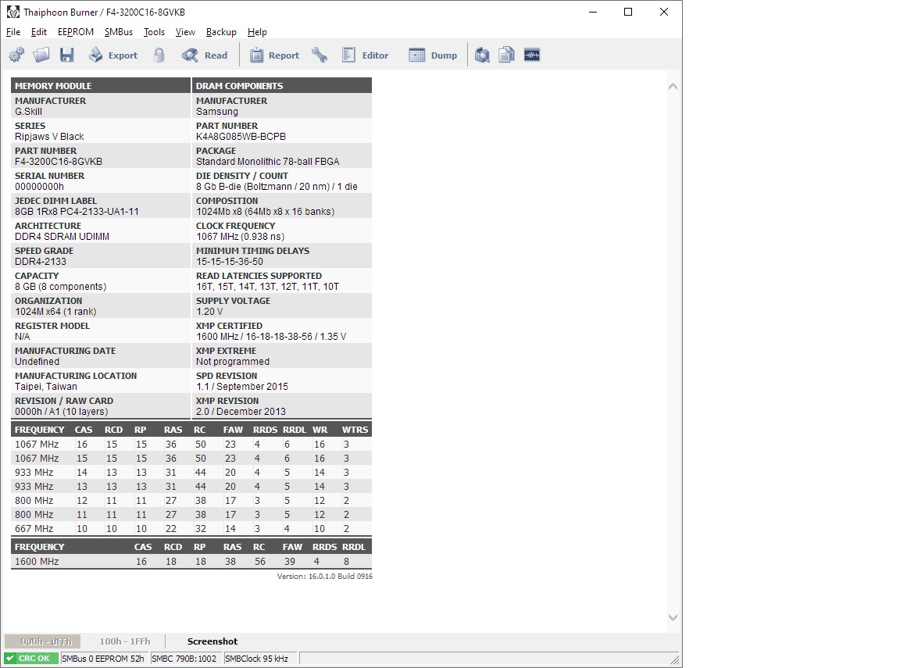Click the SPD revision 1.1 / September 2015
This screenshot has width=900, height=668.
click(242, 386)
